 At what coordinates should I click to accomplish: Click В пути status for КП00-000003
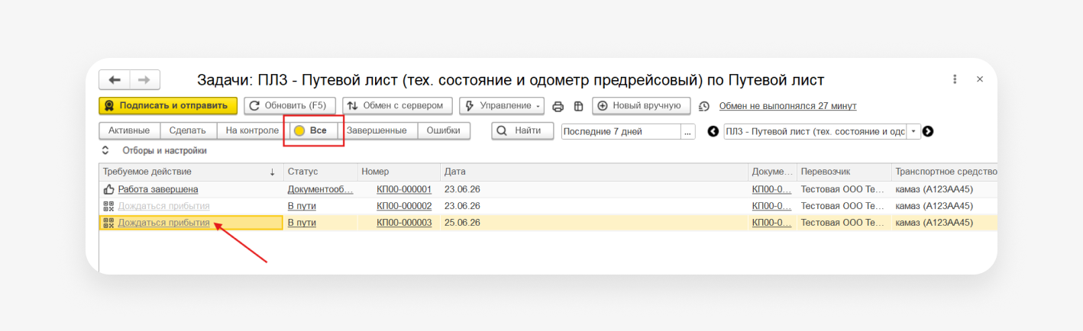coord(302,223)
